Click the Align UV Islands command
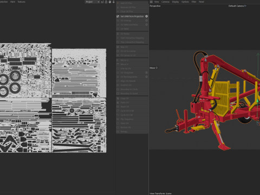260x195 pixels. coord(132,81)
